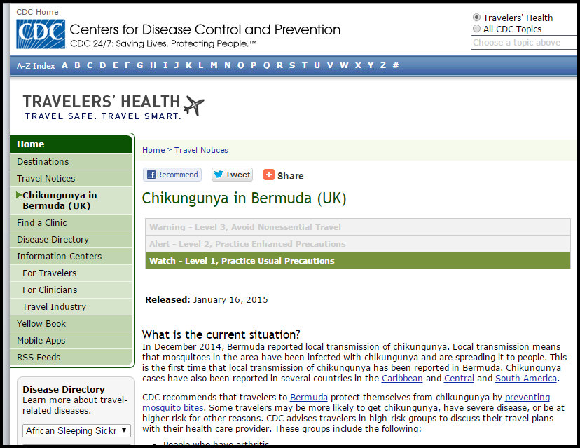Open Find a Clinic in sidebar

(42, 222)
